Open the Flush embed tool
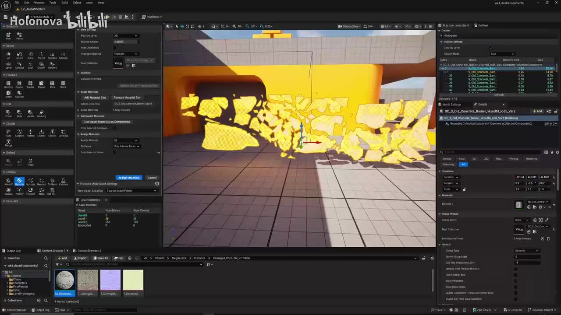The height and width of the screenshot is (315, 561). click(30, 162)
